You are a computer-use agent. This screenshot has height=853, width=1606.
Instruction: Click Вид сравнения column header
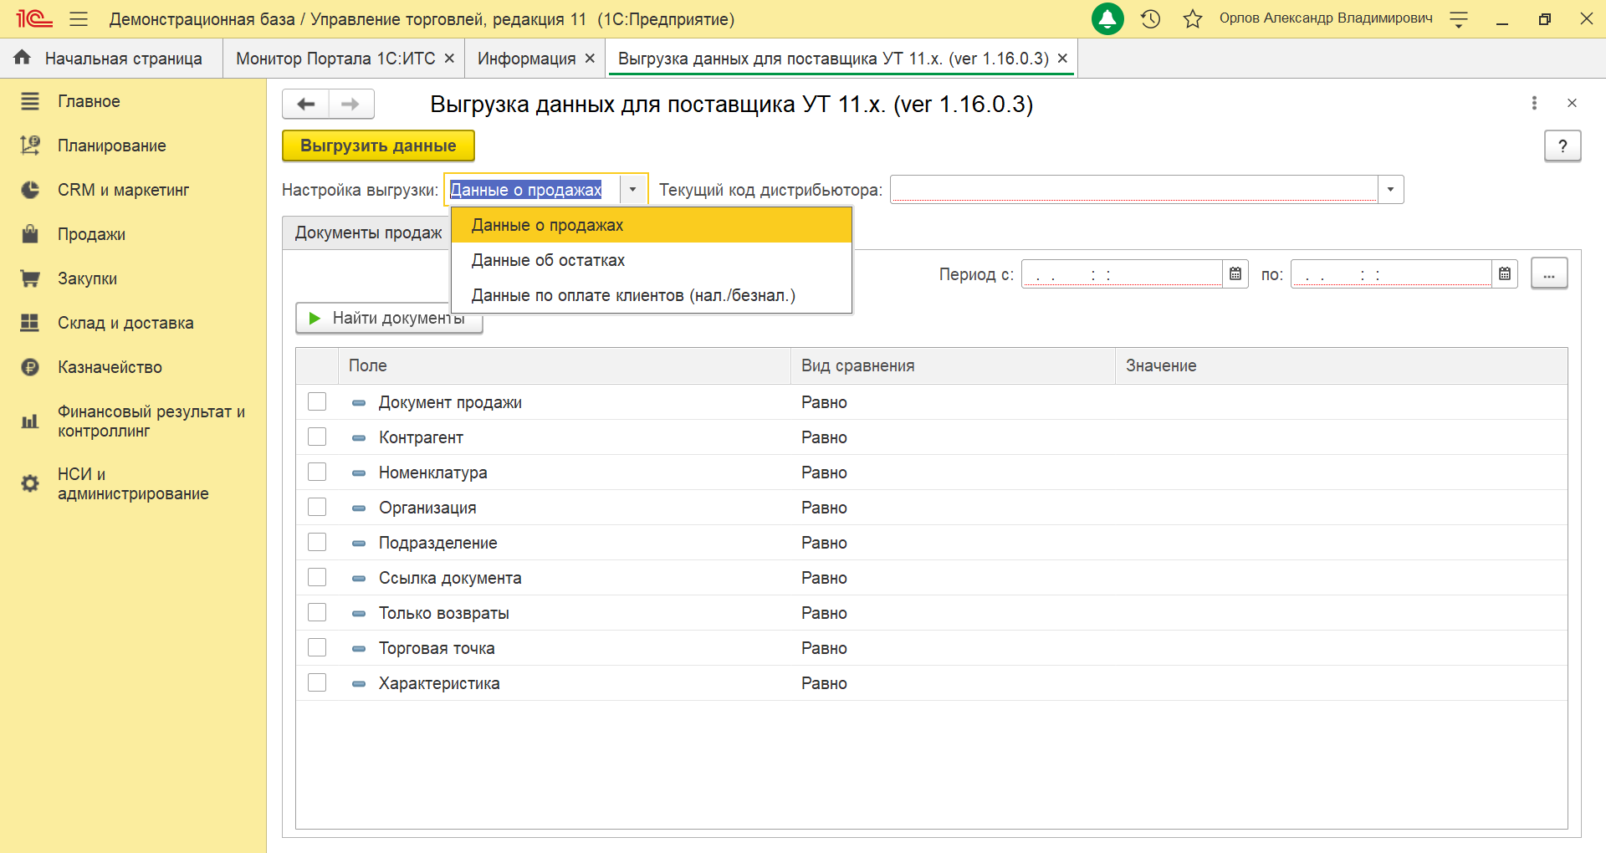coord(953,365)
